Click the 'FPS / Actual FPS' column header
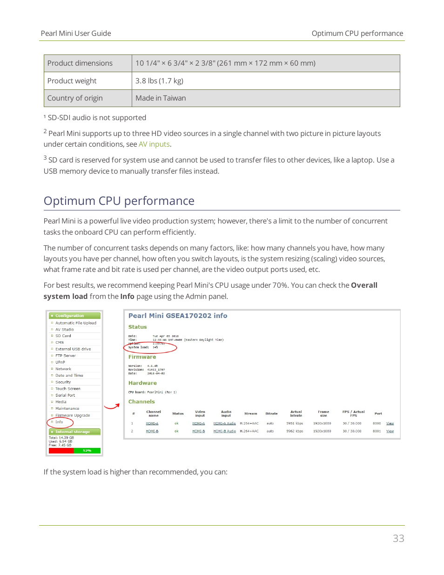The height and width of the screenshot is (575, 444). click(354, 413)
